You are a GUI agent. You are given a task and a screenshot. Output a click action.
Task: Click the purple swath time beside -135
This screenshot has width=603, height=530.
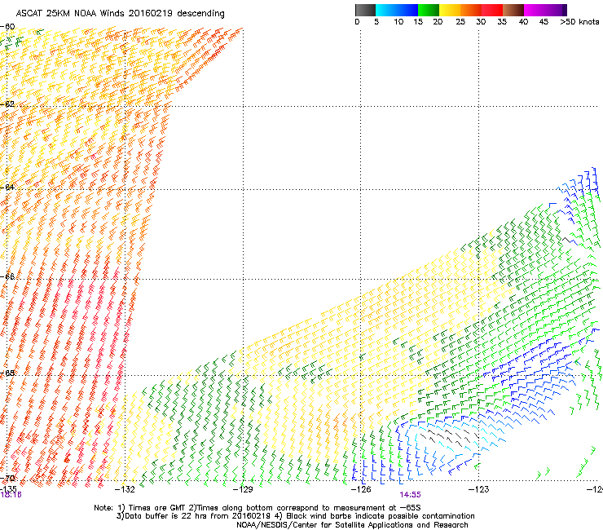(11, 495)
